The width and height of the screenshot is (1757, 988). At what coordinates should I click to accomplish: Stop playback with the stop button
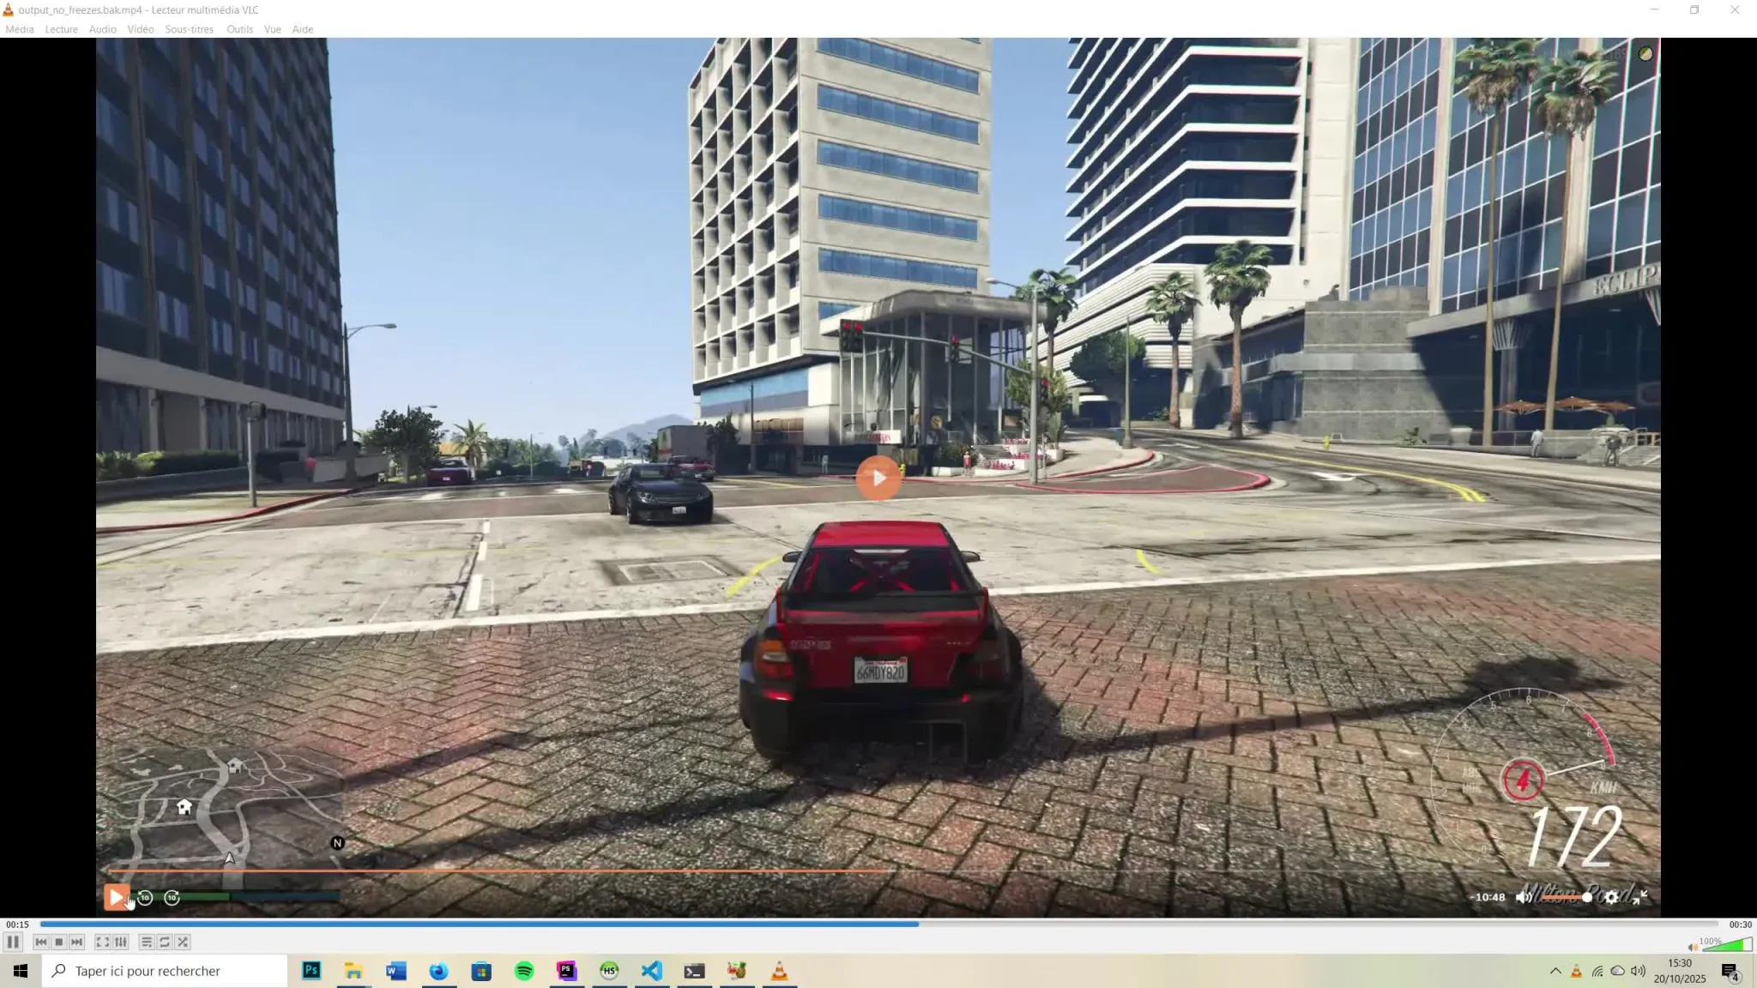click(x=58, y=942)
